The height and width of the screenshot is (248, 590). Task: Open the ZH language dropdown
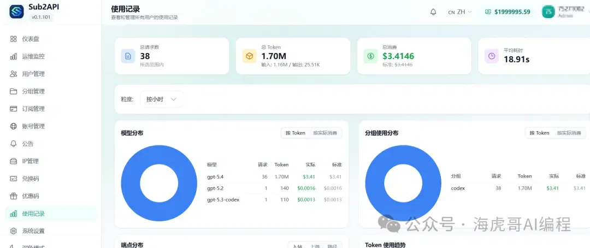(x=460, y=12)
